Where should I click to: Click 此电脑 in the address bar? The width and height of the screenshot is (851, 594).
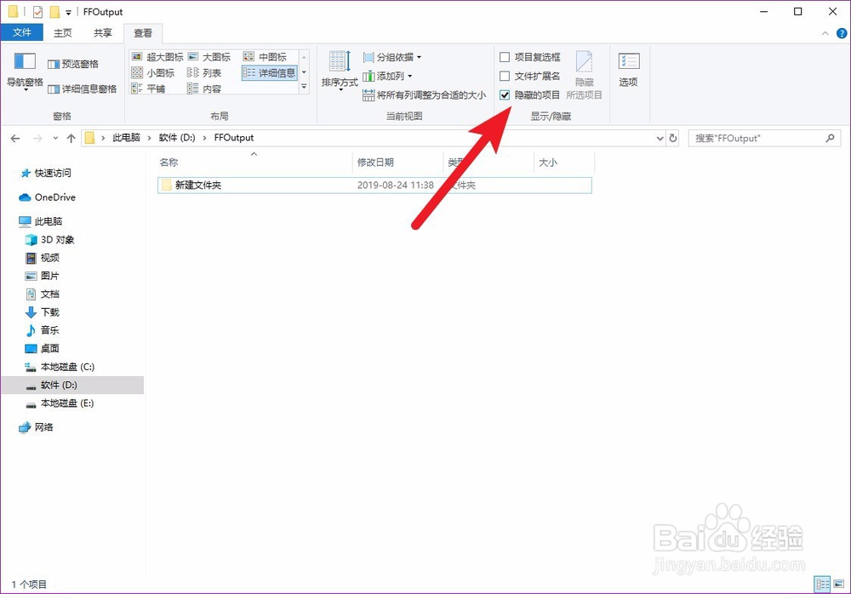click(126, 138)
